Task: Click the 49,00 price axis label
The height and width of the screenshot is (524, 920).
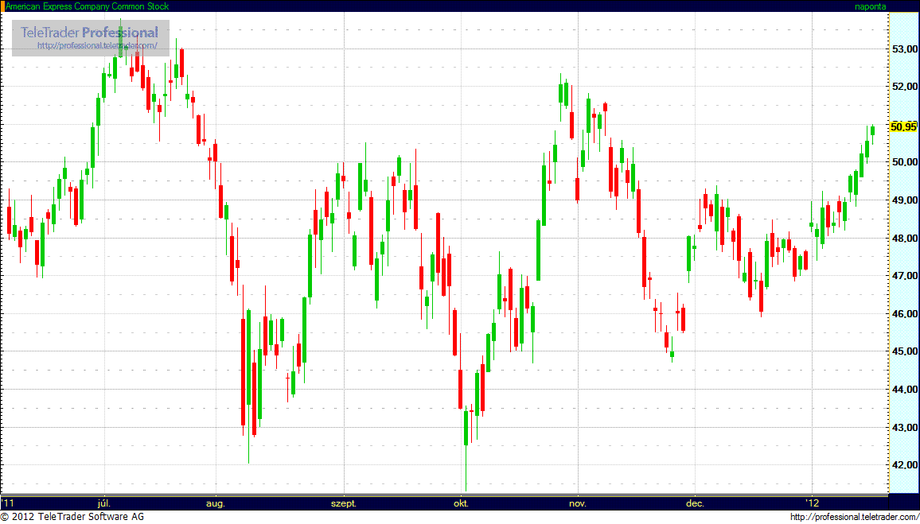Action: 904,200
